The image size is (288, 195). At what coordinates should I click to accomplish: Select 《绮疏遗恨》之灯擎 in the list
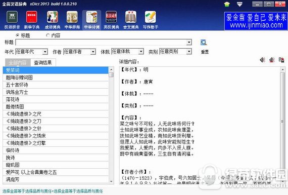[56, 143]
